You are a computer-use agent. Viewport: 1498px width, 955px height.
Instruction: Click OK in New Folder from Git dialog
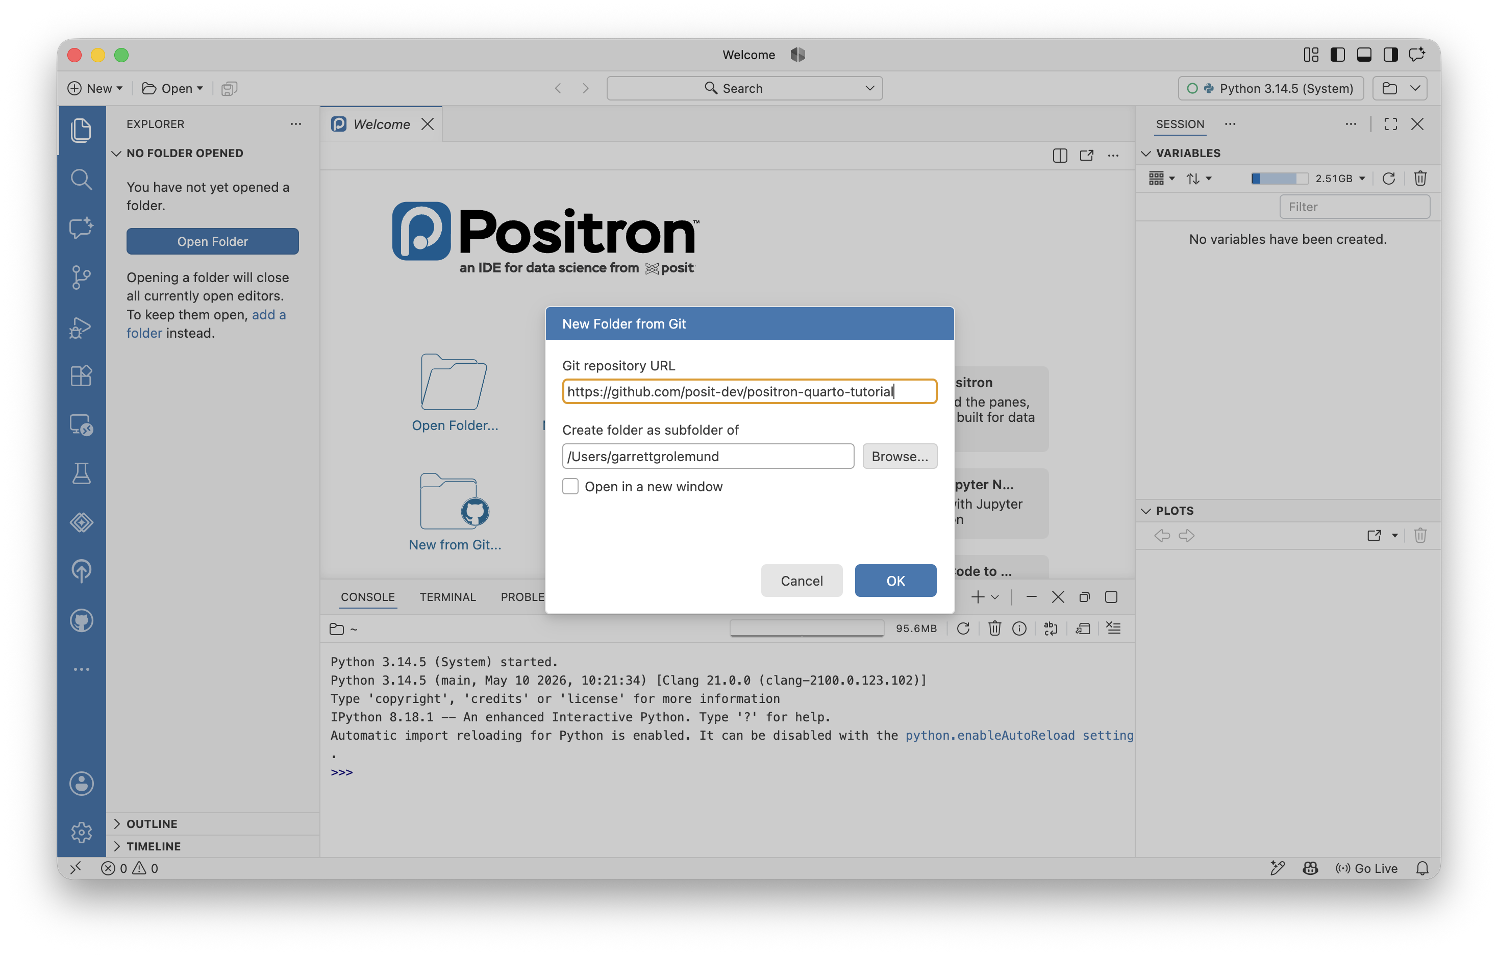click(x=895, y=581)
